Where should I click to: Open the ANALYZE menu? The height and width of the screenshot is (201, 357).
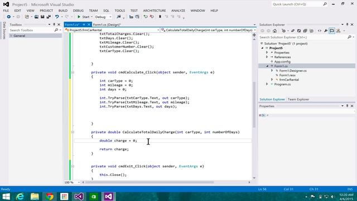click(178, 11)
